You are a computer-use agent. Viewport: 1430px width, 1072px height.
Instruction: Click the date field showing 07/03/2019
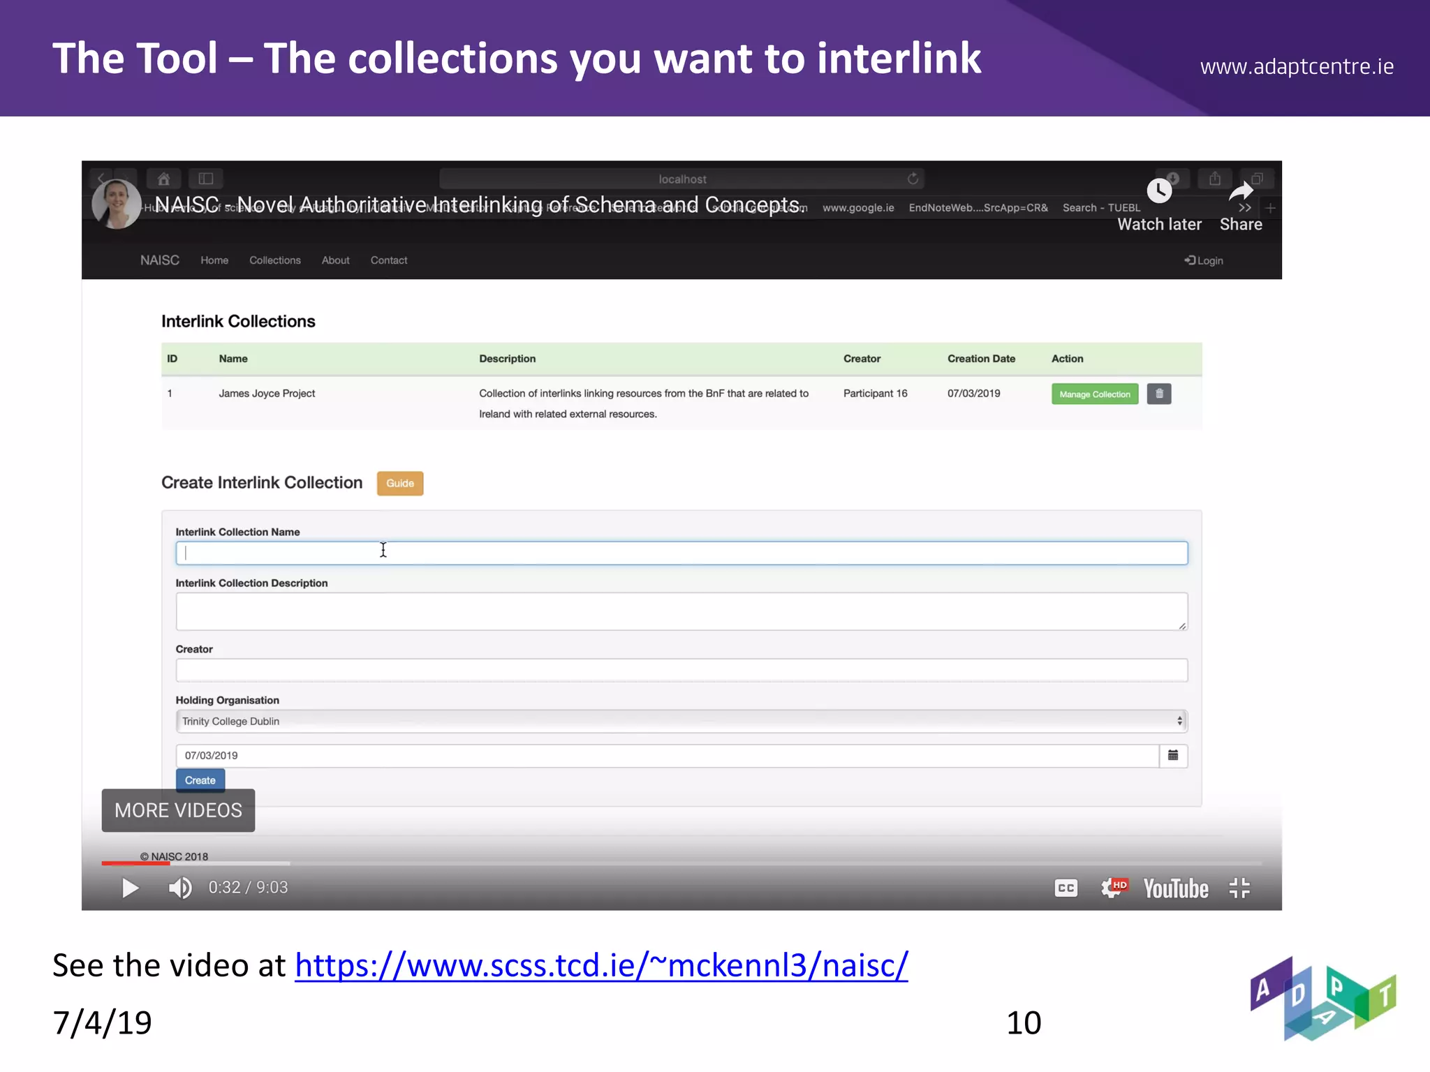click(x=668, y=756)
